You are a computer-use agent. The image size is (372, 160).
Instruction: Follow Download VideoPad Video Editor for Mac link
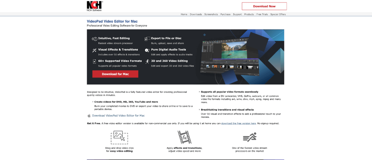[118, 116]
